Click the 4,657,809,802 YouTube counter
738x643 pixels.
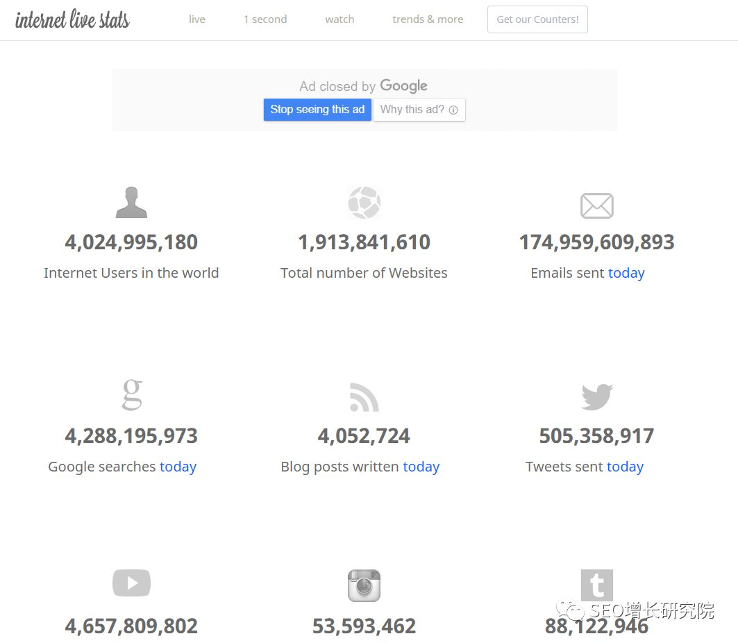pyautogui.click(x=131, y=626)
